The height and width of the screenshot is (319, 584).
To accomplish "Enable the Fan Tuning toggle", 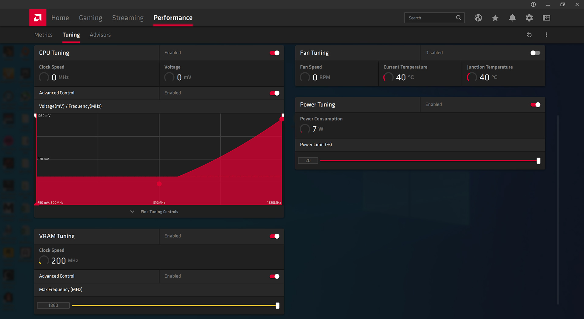I will pyautogui.click(x=535, y=53).
